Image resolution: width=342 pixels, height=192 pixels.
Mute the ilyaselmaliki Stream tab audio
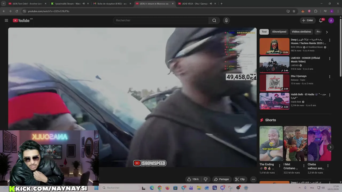pyautogui.click(x=84, y=4)
